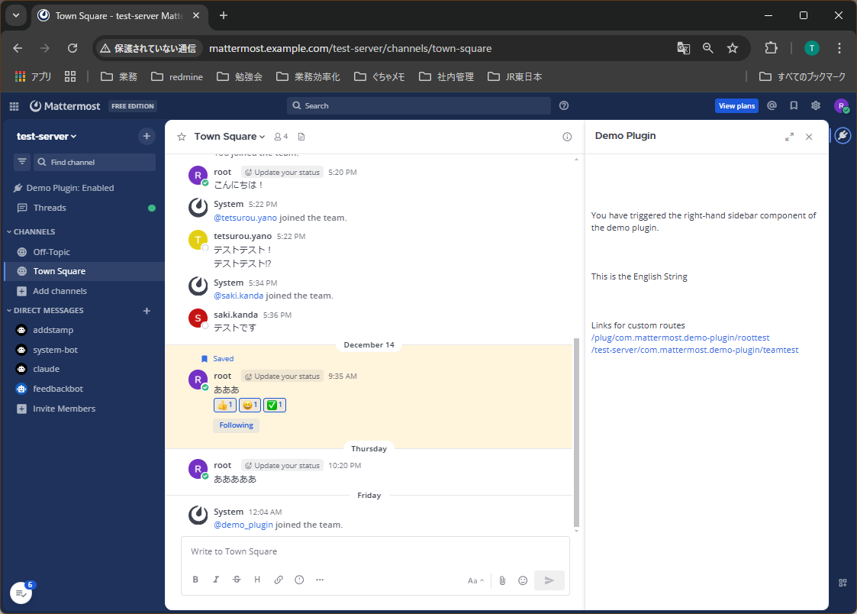Viewport: 857px width, 614px height.
Task: Apply heading formatting in composer
Action: [257, 580]
